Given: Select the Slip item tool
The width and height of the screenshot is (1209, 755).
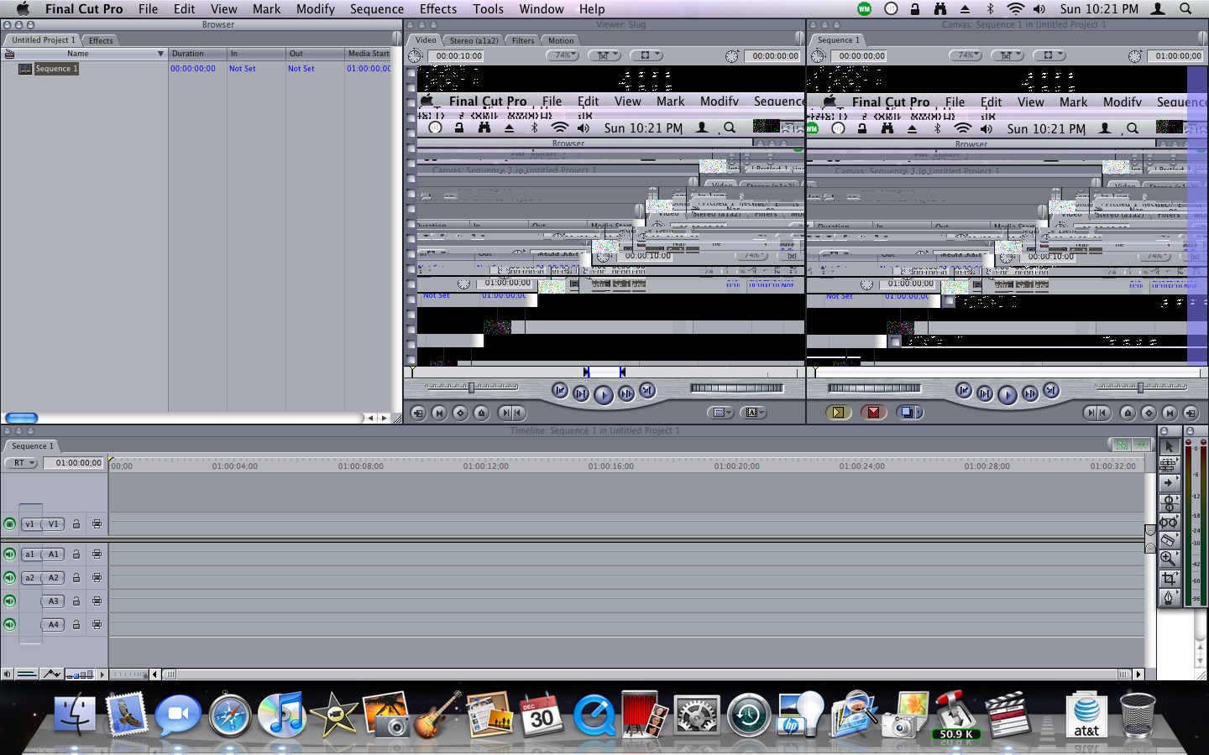Looking at the screenshot, I should (x=1169, y=522).
